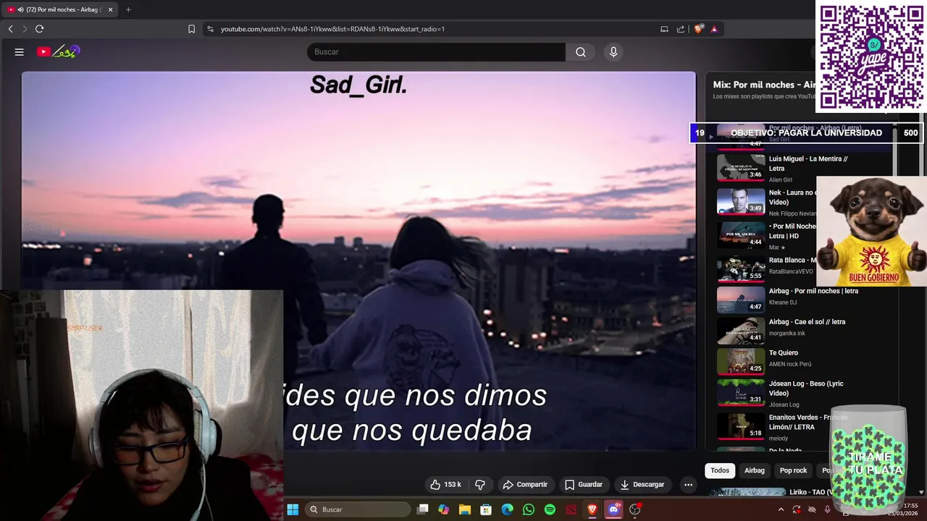Viewport: 927px width, 521px height.
Task: Open the YouTube hamburger guide menu
Action: point(20,52)
